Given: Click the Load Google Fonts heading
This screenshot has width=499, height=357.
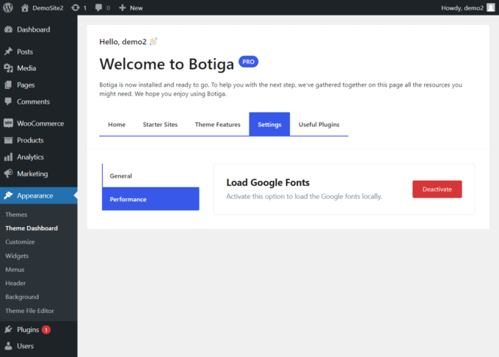Looking at the screenshot, I should [268, 182].
